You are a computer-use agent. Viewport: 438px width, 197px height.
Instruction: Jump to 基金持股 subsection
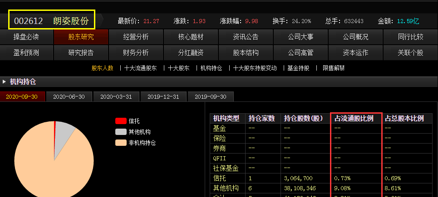(x=299, y=68)
